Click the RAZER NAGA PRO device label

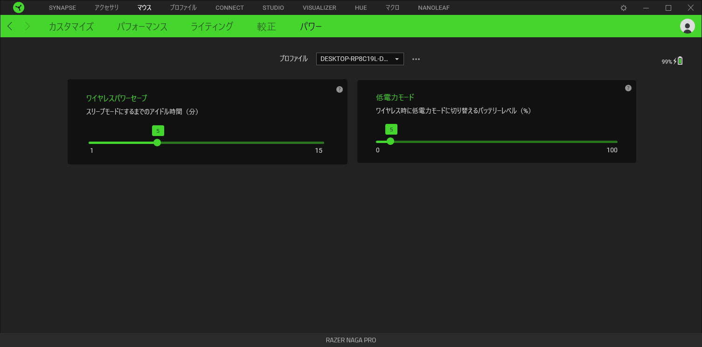(x=351, y=340)
